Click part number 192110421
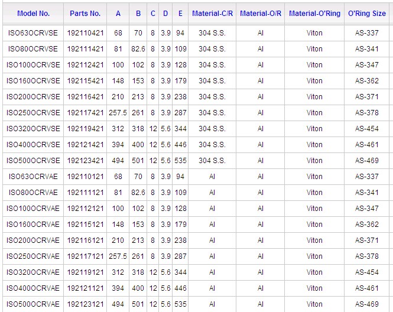This screenshot has width=393, height=312. pos(85,33)
